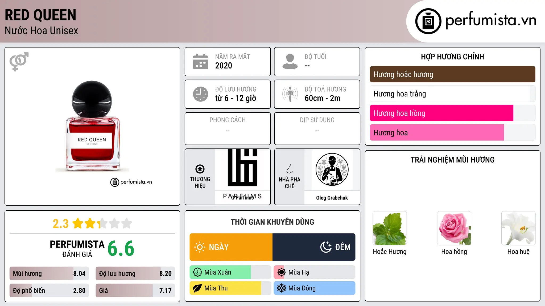Click the calendar icon beside Năm ra mắt
This screenshot has height=306, width=545.
tap(200, 62)
